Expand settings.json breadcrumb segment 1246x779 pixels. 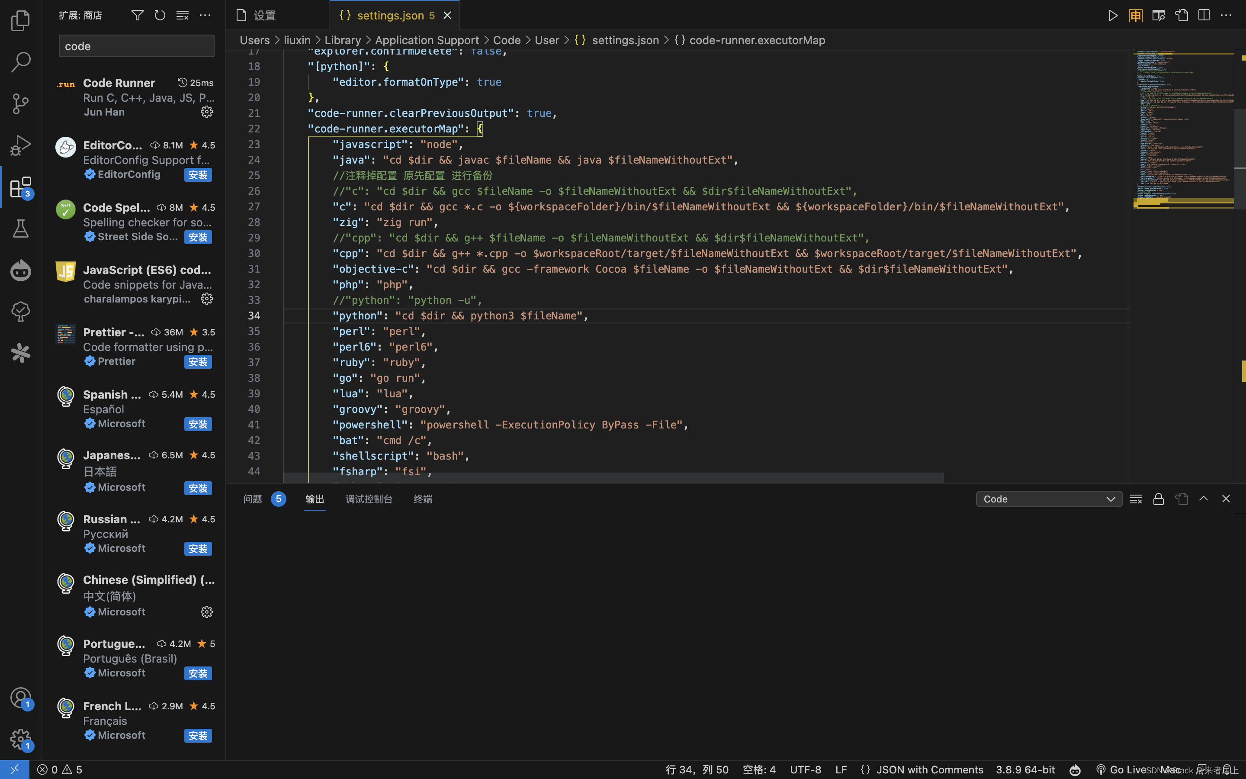coord(617,40)
